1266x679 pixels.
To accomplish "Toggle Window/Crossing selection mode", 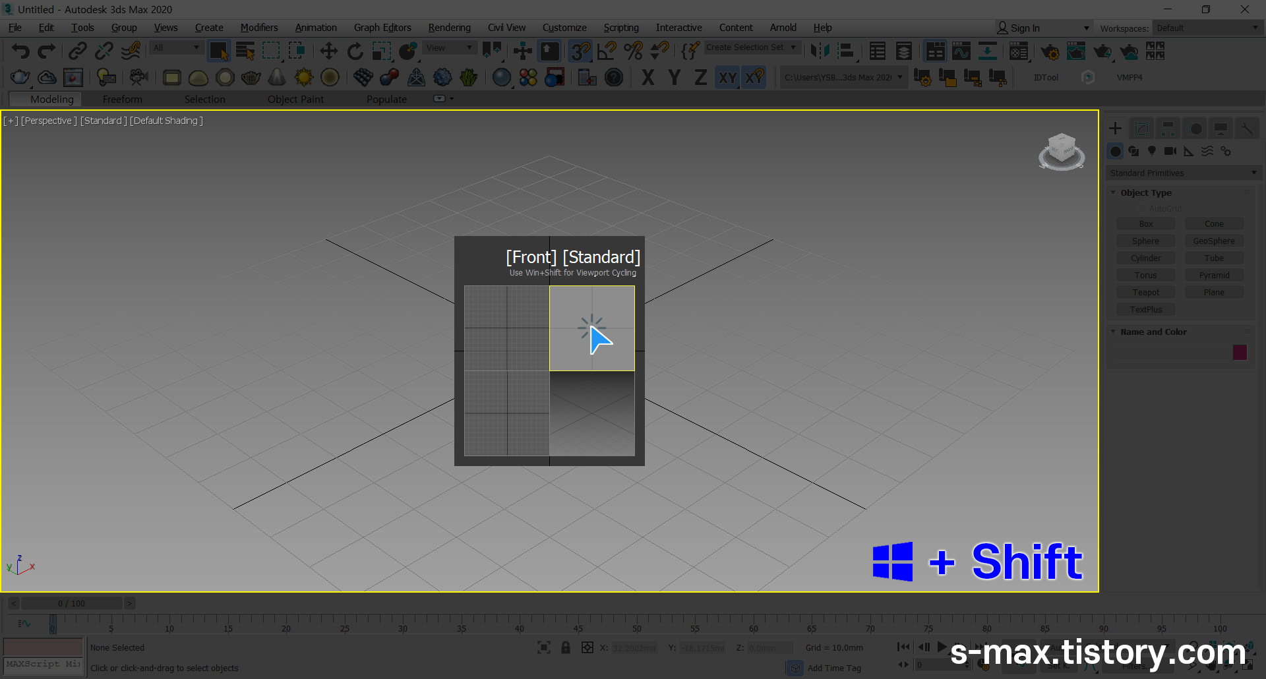I will click(297, 51).
